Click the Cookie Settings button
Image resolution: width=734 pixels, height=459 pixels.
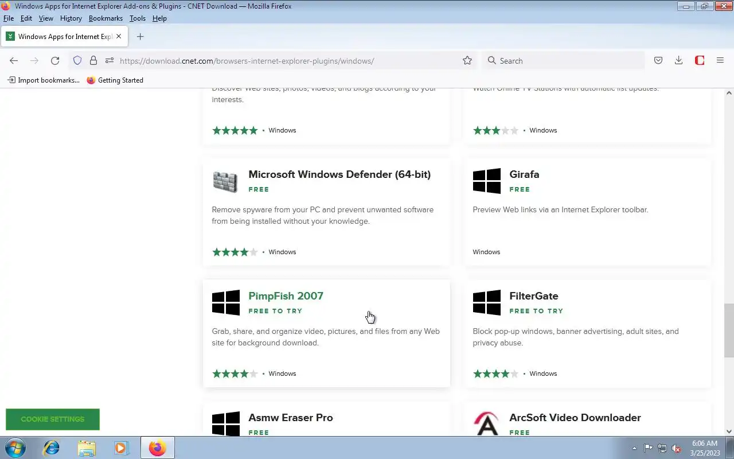point(53,419)
